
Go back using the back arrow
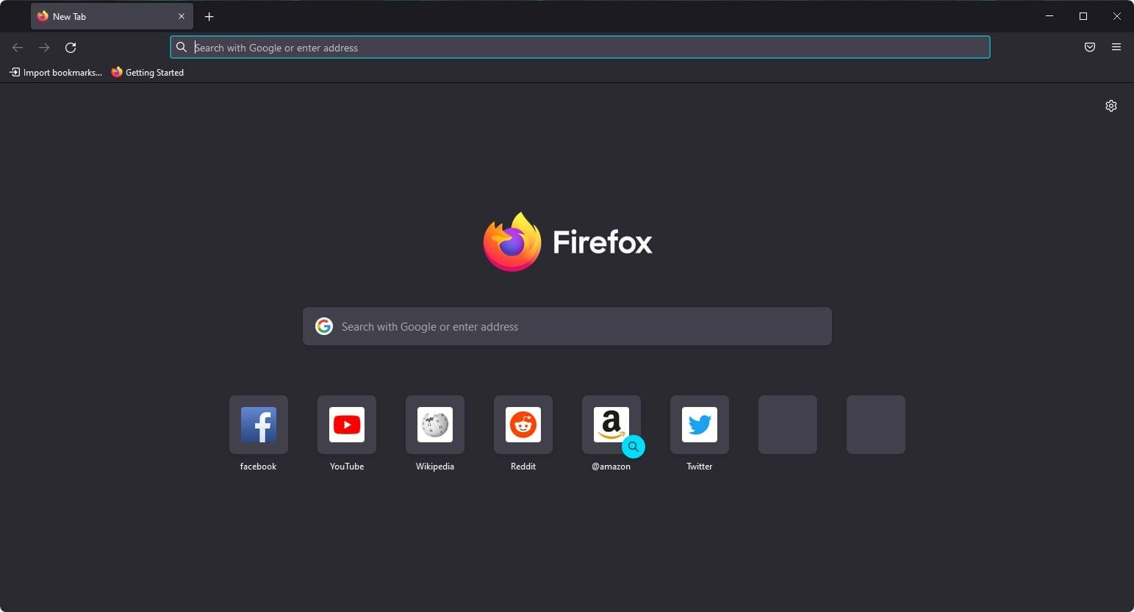click(x=18, y=48)
